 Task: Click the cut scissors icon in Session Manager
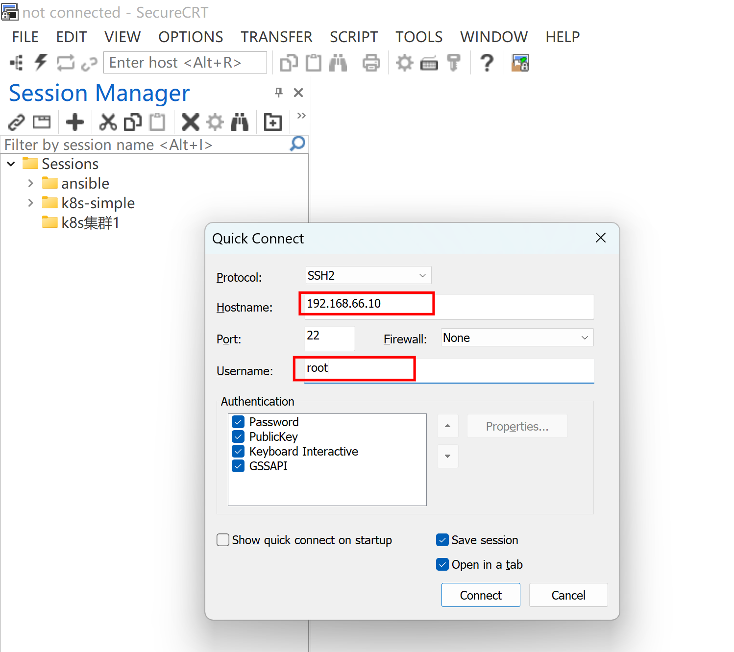tap(108, 122)
